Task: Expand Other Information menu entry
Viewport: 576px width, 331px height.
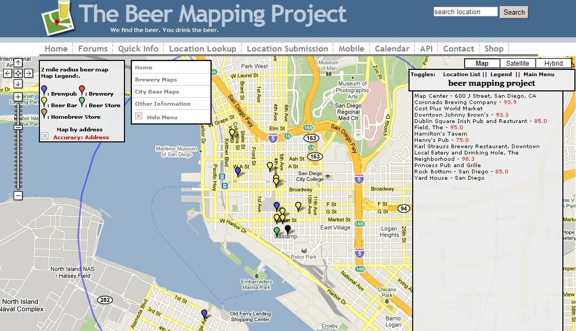Action: 171,104
